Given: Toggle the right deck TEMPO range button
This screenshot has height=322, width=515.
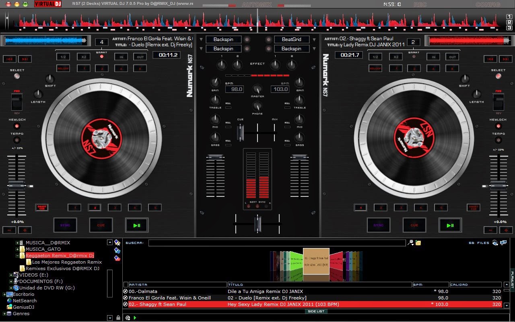Looking at the screenshot, I should point(498,140).
